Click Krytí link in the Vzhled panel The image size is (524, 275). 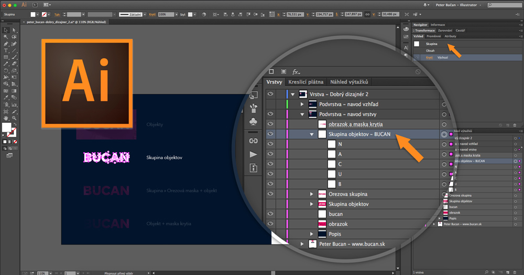[x=429, y=58]
